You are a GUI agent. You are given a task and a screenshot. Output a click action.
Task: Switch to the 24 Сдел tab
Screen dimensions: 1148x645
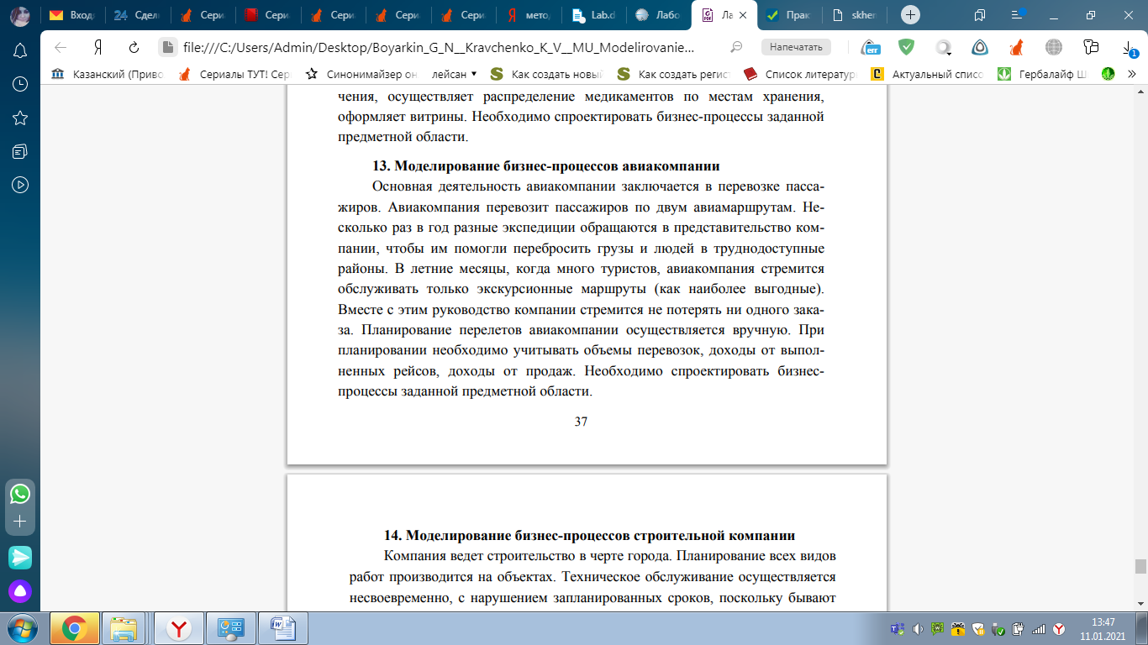[136, 14]
